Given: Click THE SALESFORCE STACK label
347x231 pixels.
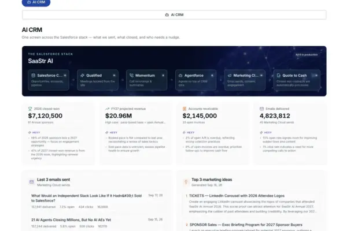Looking at the screenshot, I should click(50, 54).
